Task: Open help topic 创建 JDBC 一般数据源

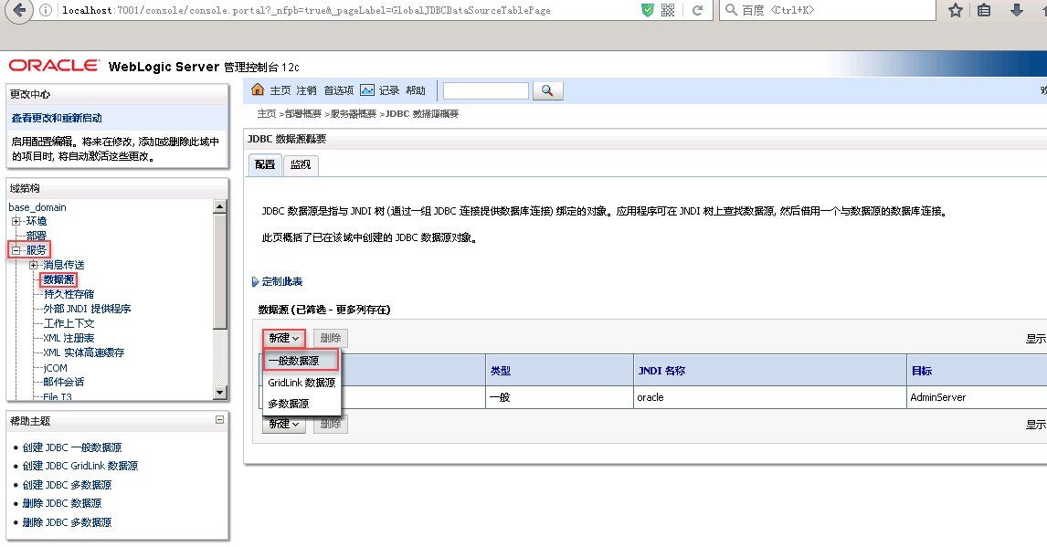Action: click(x=72, y=447)
